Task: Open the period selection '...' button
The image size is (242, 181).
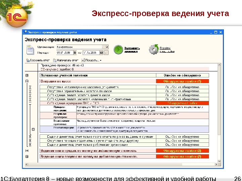Action: click(x=106, y=53)
